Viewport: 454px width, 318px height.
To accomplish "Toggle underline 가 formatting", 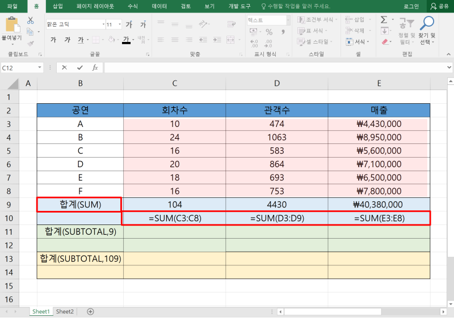I will (81, 40).
